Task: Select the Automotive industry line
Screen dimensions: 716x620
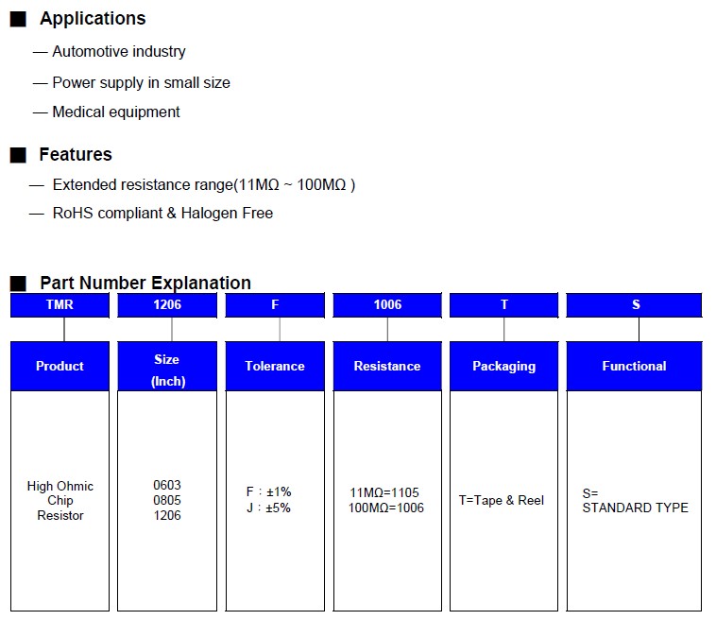Action: [x=119, y=52]
